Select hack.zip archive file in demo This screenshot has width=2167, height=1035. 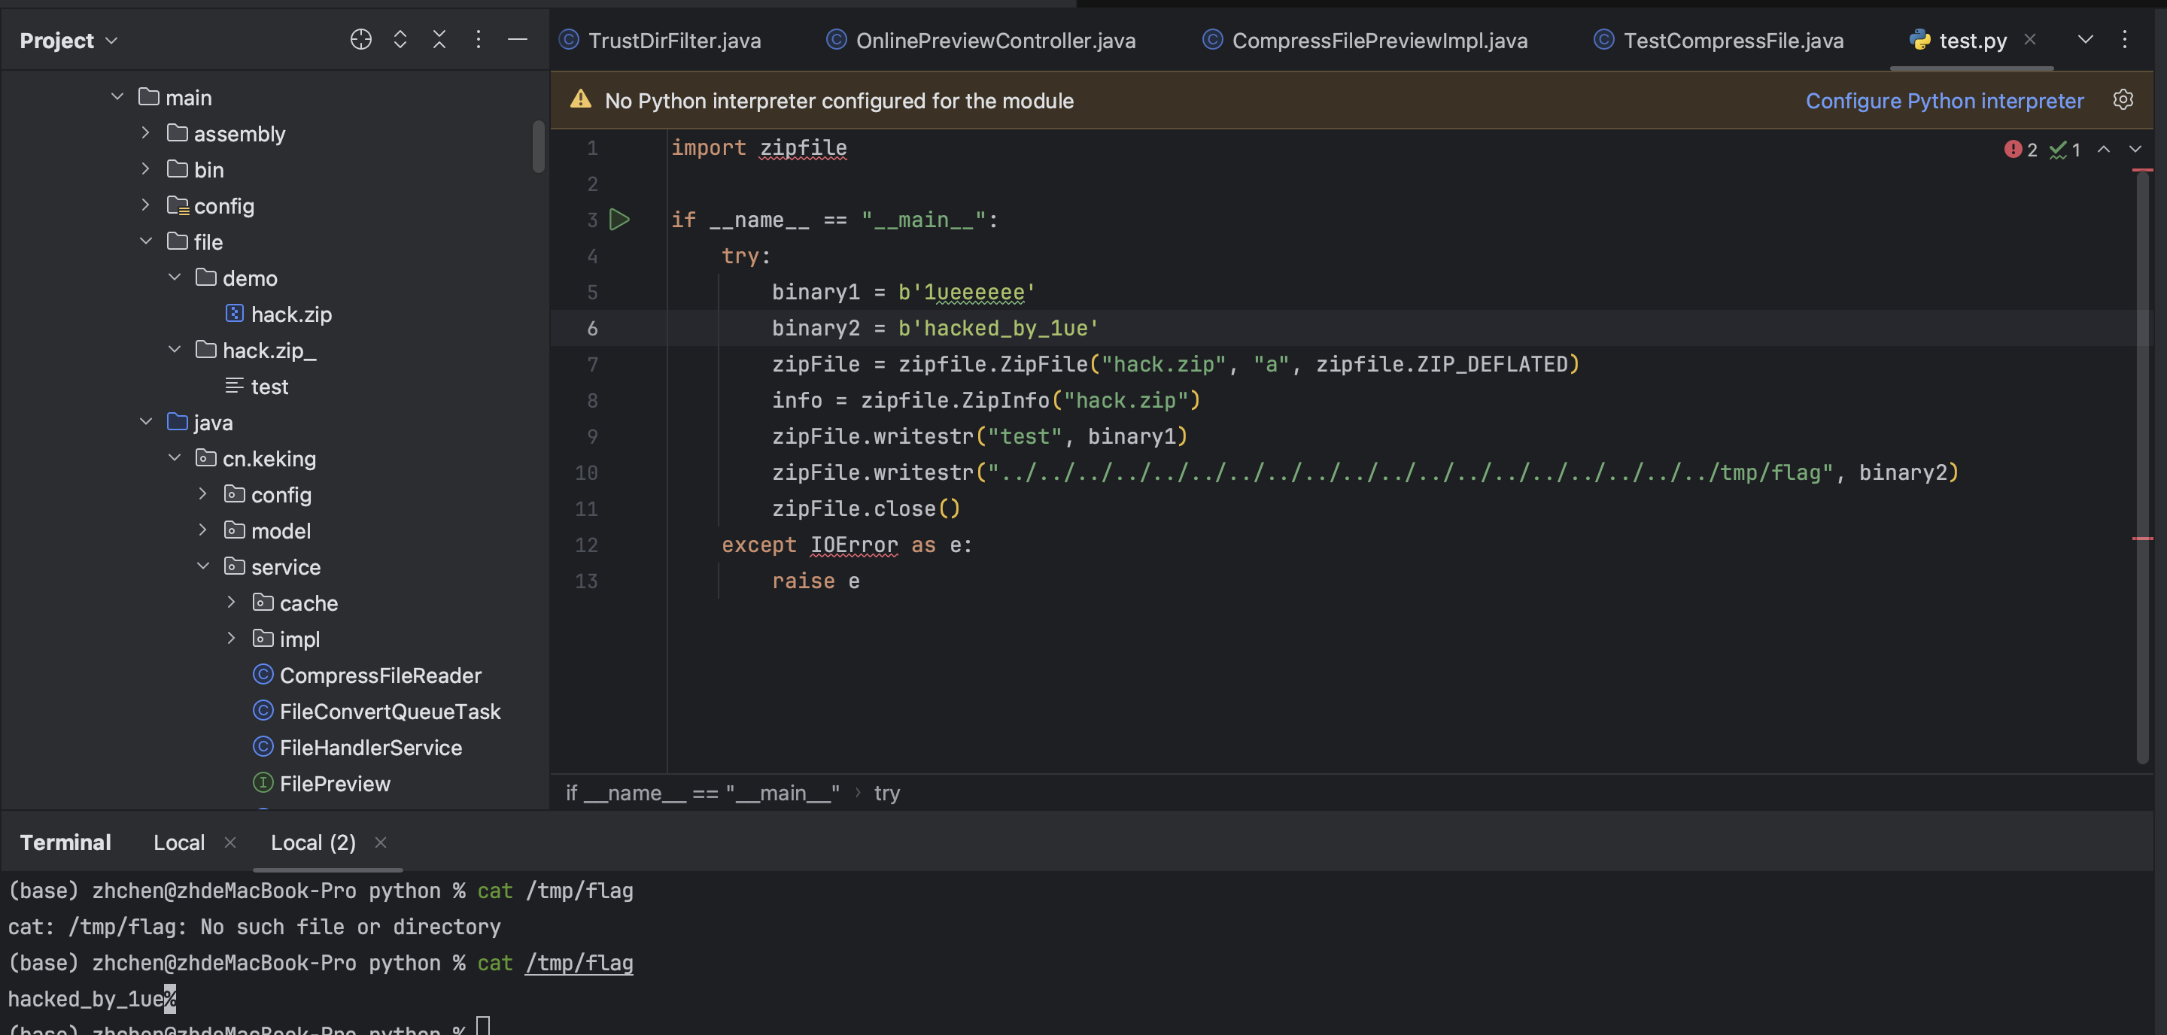pyautogui.click(x=278, y=314)
